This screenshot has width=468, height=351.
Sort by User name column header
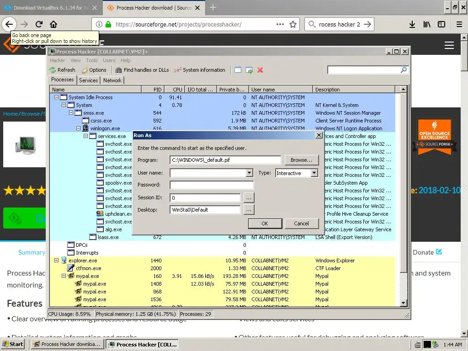pos(281,90)
